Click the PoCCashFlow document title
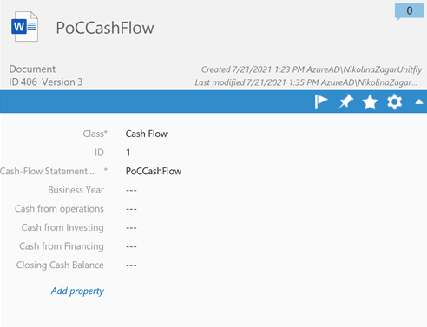The height and width of the screenshot is (327, 427). click(x=105, y=28)
